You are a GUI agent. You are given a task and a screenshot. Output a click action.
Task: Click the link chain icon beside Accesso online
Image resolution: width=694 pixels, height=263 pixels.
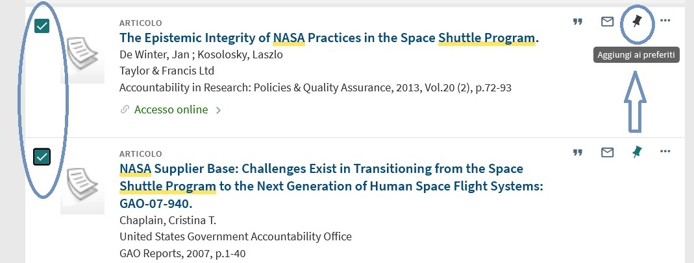coord(125,109)
